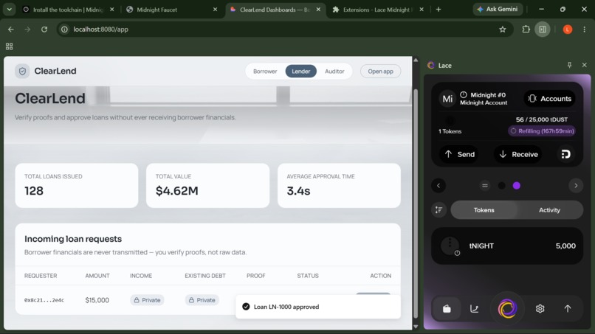Screen dimensions: 595x334
Task: Select the 3.4s average approval time
Action: click(299, 191)
